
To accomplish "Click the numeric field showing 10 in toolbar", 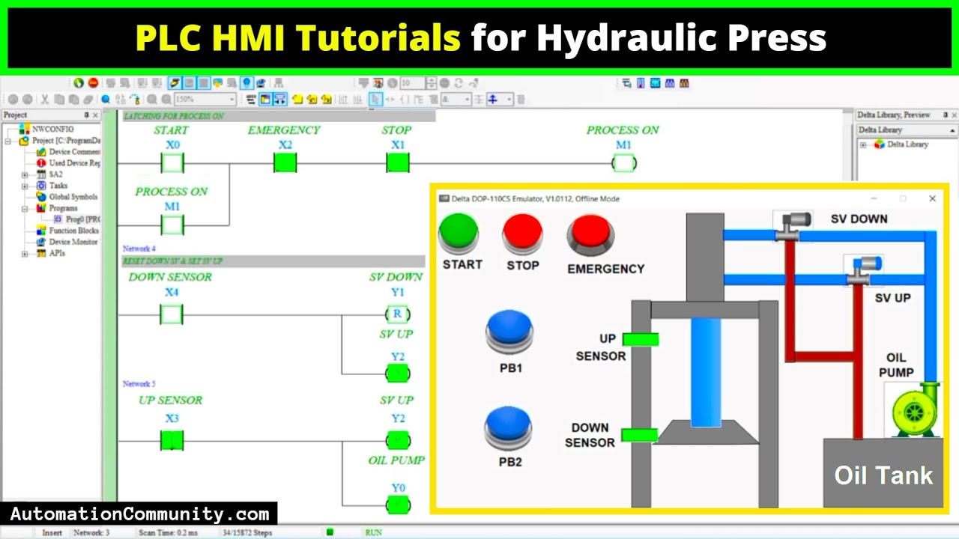I will tap(412, 83).
